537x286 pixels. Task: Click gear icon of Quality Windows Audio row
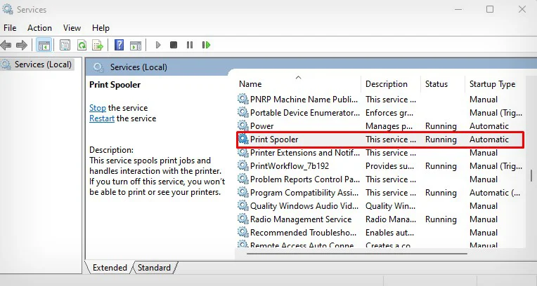[243, 205]
